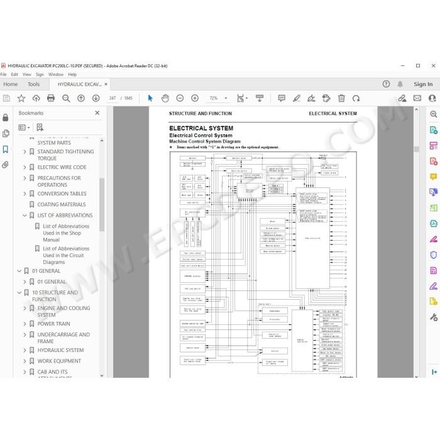The height and width of the screenshot is (440, 440).
Task: Open UNDERCARRIAGE AND FRAME bookmark
Action: 63,338
